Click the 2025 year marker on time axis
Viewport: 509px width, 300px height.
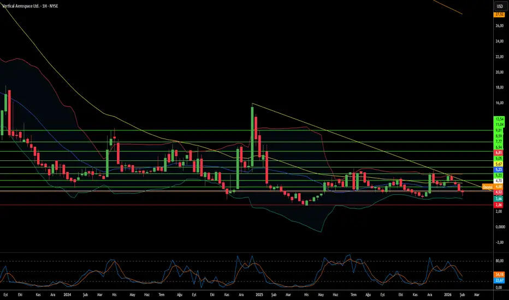[259, 295]
